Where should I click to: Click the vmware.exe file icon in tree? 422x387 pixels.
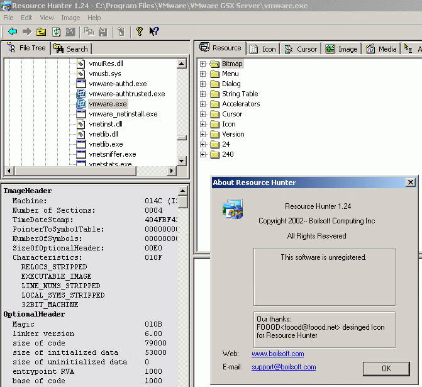[81, 104]
